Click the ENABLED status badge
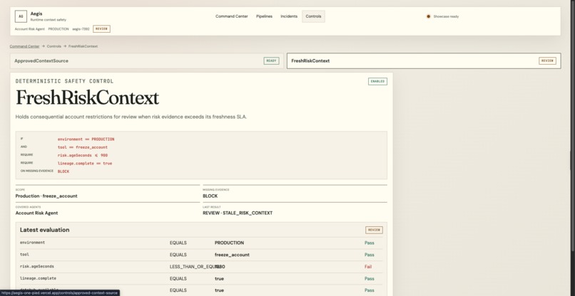Screen dimensions: 575x296 pos(377,81)
